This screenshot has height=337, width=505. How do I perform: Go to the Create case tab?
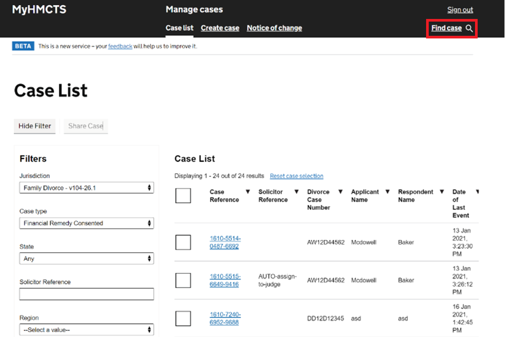click(220, 28)
